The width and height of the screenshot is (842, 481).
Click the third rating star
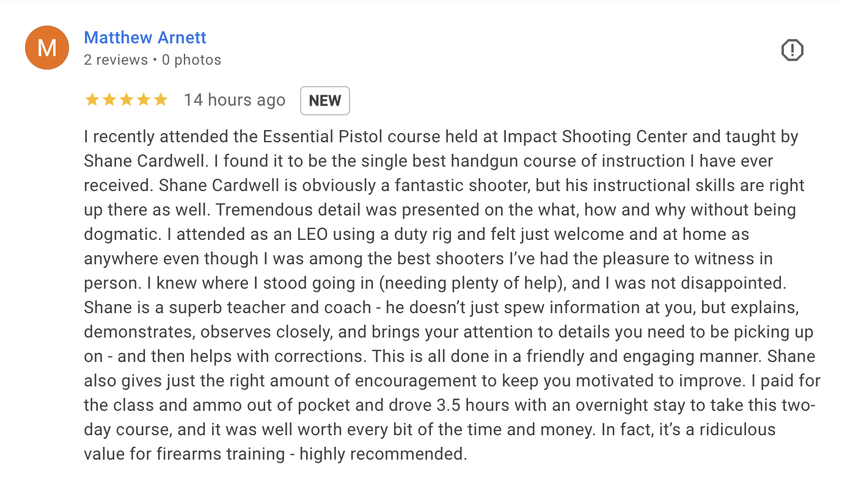pos(126,100)
